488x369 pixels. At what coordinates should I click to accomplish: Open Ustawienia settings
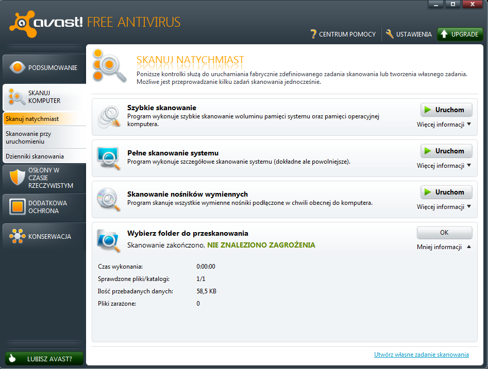409,34
